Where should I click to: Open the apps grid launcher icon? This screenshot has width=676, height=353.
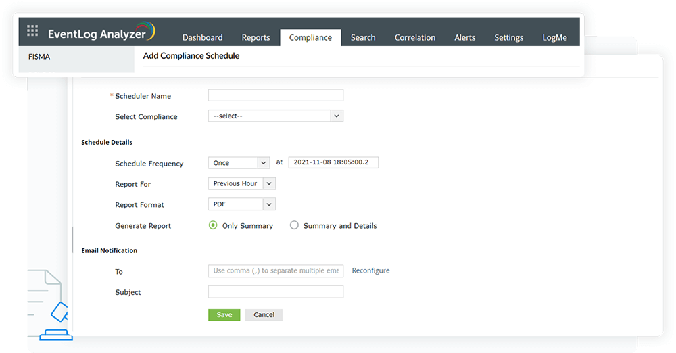pyautogui.click(x=32, y=31)
